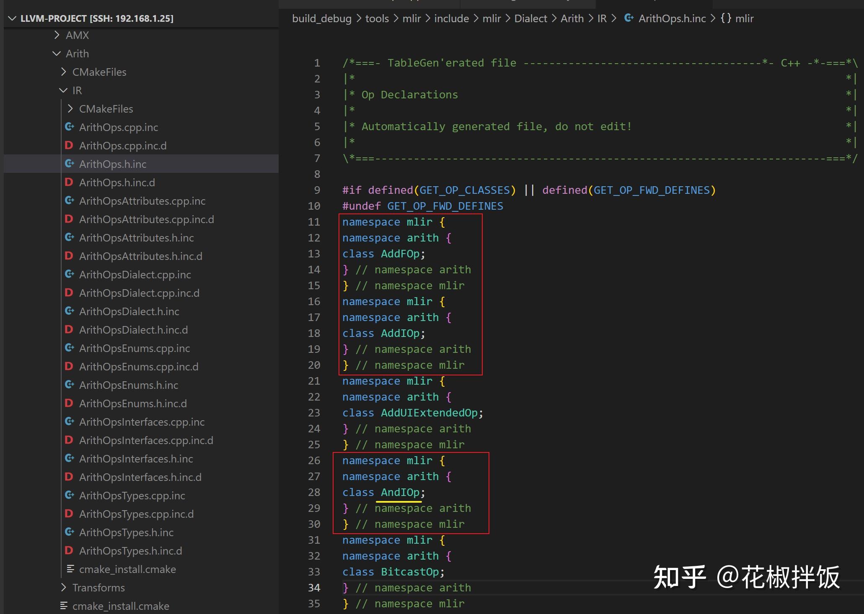
Task: Collapse the LLVM-PROJECT root folder
Action: pos(12,18)
